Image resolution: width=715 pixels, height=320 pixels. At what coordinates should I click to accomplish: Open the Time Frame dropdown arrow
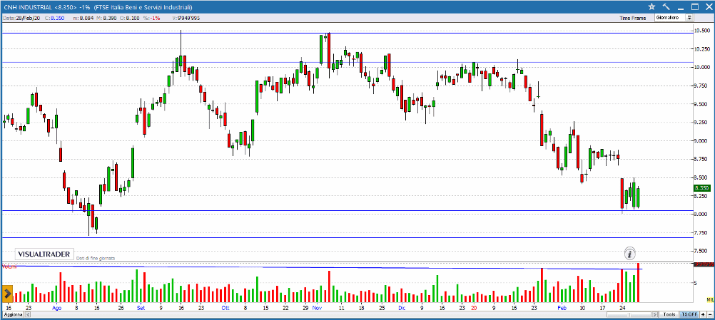point(689,18)
